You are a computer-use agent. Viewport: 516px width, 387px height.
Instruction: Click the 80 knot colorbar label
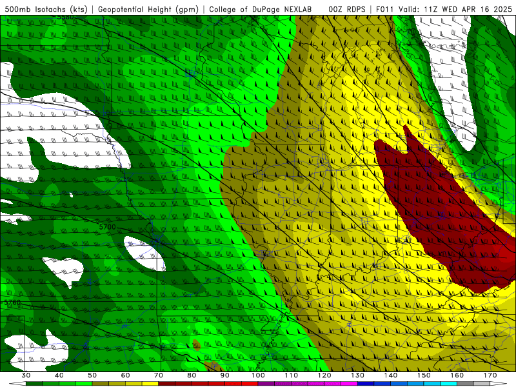coord(192,375)
